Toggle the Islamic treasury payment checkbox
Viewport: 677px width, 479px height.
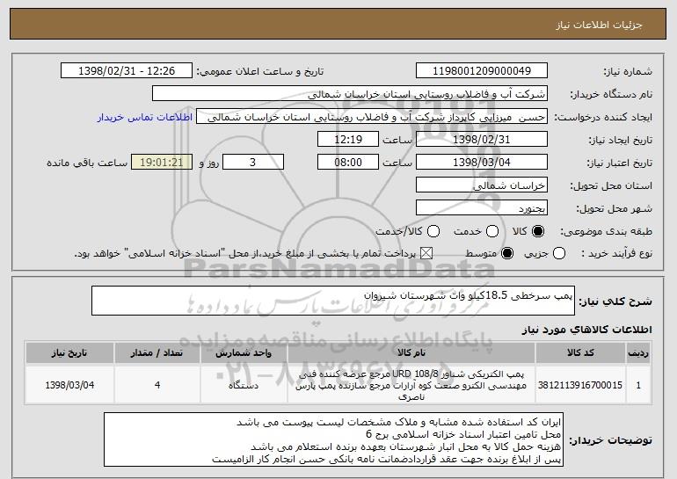point(426,254)
